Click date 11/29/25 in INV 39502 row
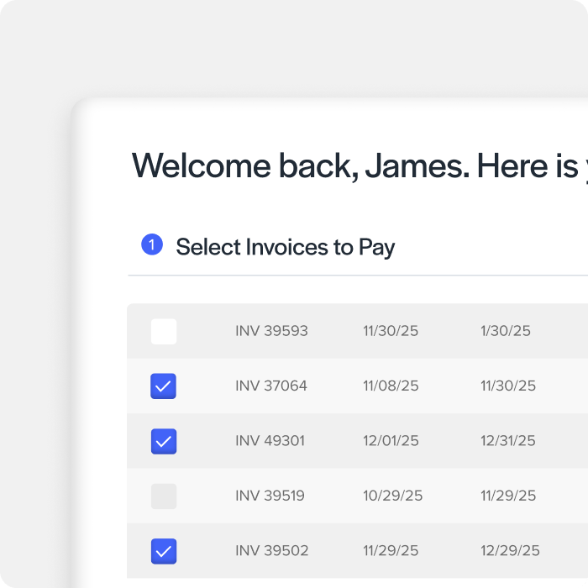The width and height of the screenshot is (588, 588). tap(391, 550)
